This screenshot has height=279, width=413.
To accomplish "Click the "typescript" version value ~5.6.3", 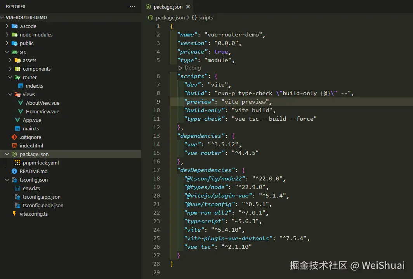I will pos(245,221).
